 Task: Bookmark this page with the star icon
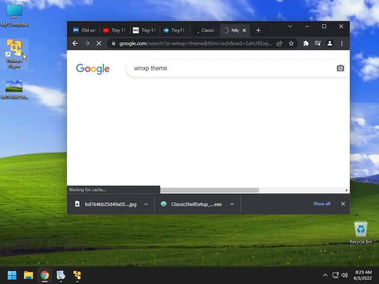tap(291, 44)
